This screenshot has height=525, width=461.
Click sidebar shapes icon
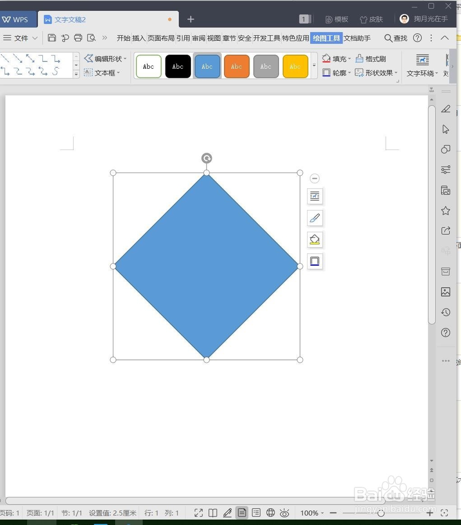(446, 149)
